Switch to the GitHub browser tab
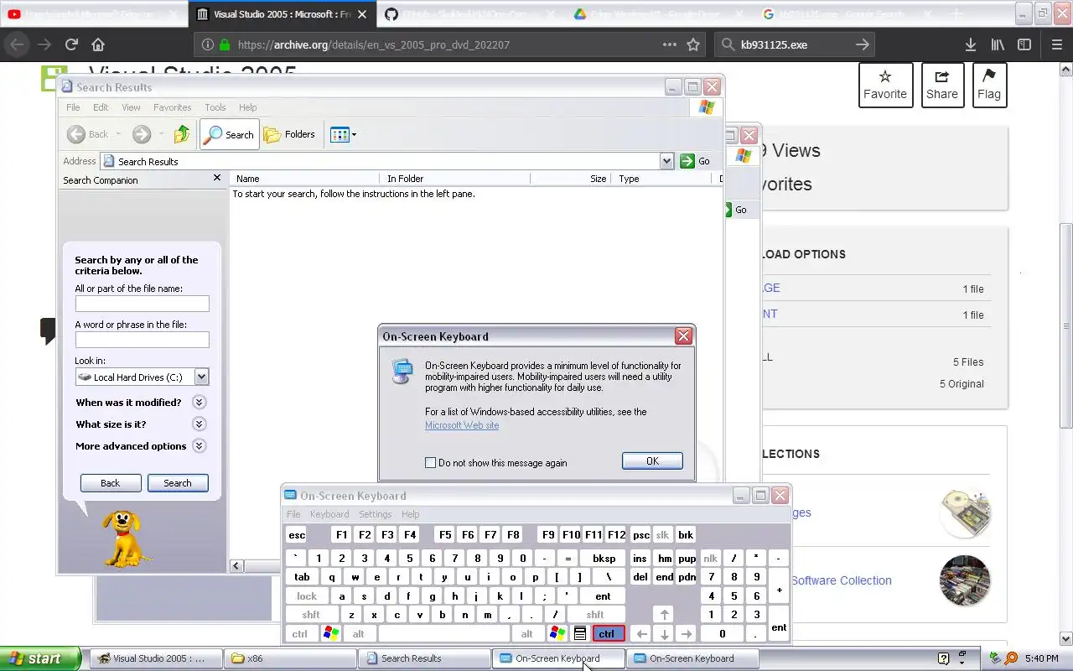1073x671 pixels. coord(469,14)
